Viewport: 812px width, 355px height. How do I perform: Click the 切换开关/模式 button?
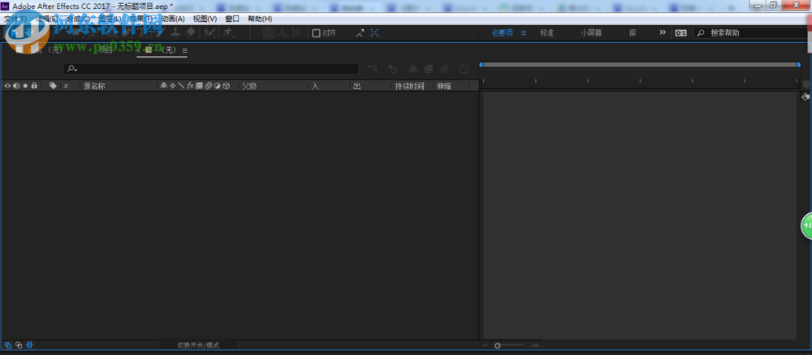[x=198, y=345]
